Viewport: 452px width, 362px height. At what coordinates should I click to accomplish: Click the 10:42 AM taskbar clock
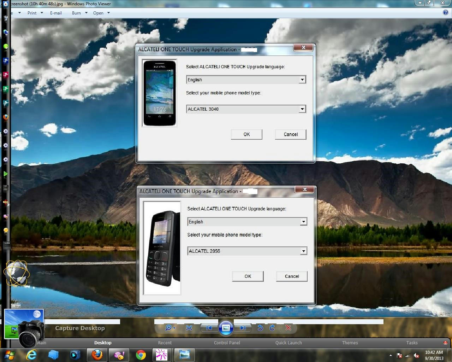click(434, 355)
